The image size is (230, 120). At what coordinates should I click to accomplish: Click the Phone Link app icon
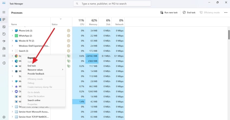point(16,31)
